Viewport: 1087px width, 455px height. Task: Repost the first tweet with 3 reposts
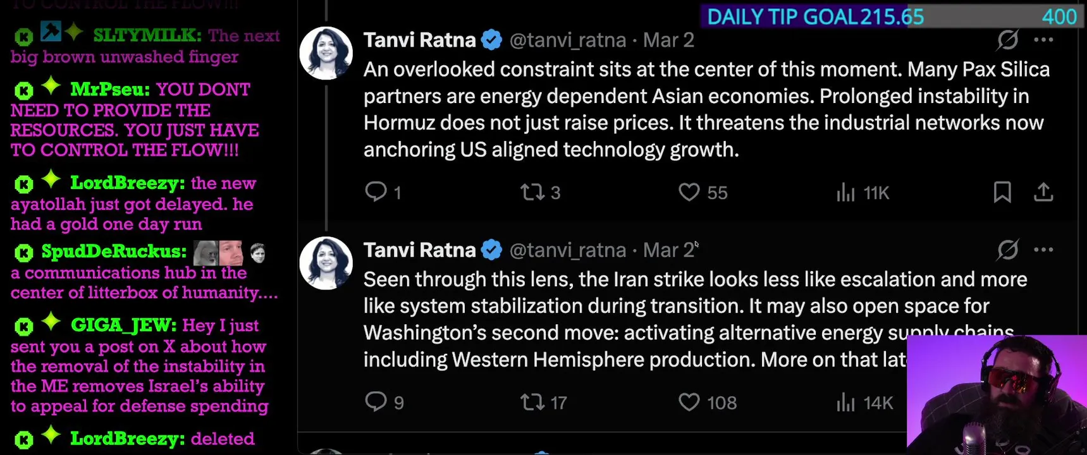[x=532, y=191]
